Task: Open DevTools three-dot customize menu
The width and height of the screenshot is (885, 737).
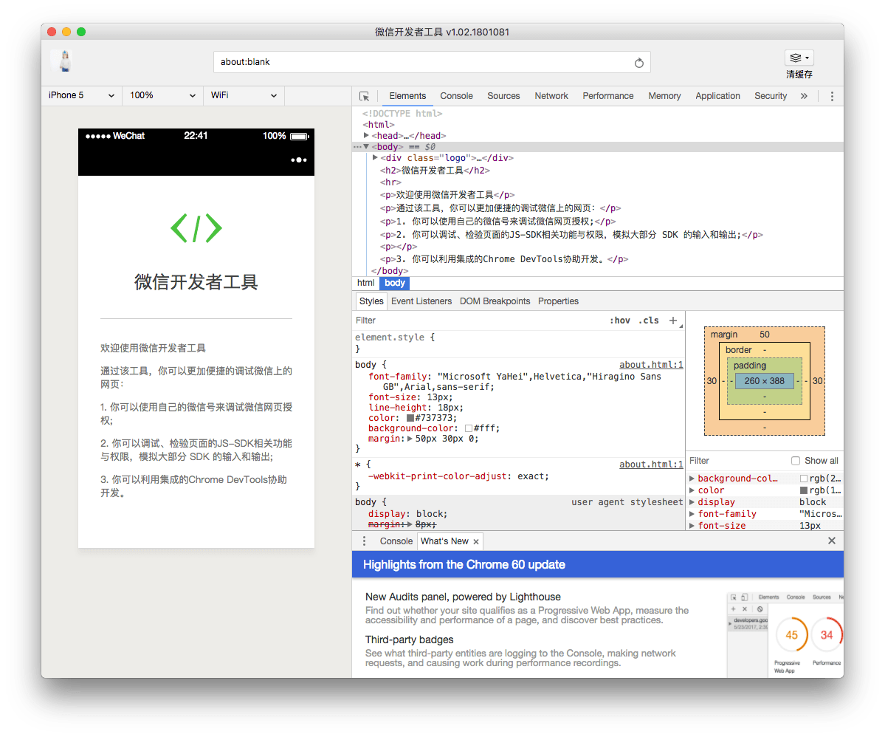Action: pos(831,96)
